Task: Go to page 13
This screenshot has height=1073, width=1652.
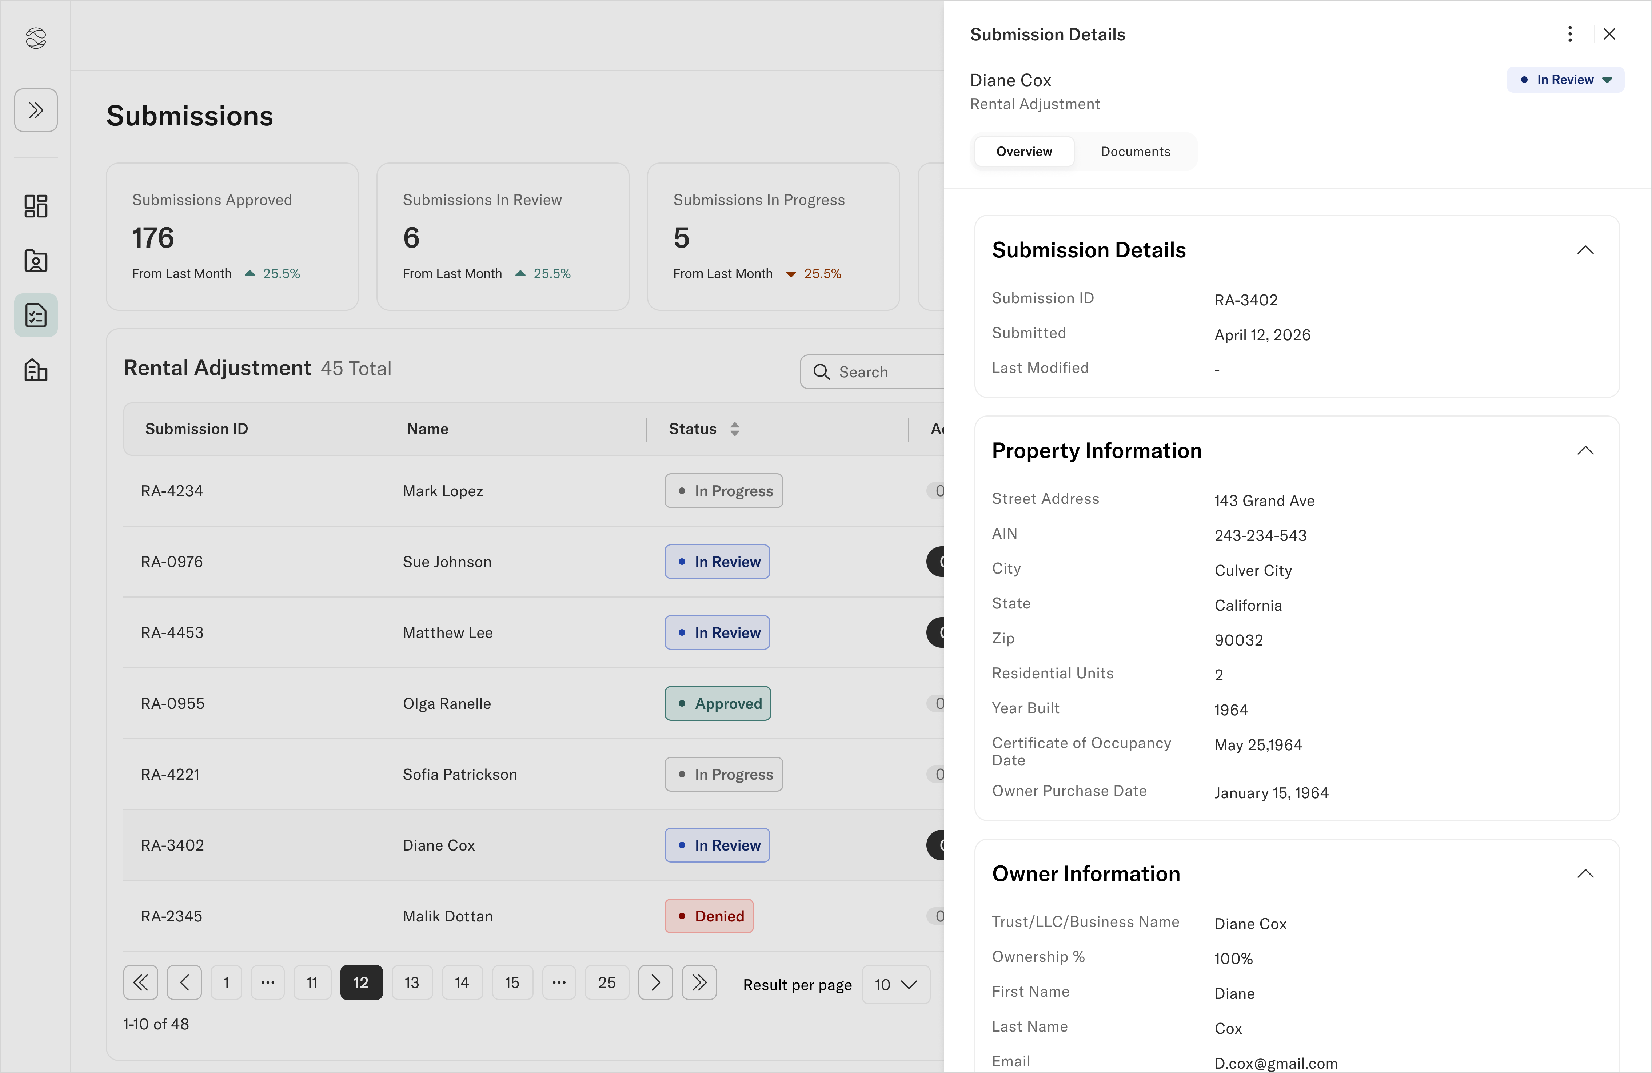Action: (x=412, y=982)
